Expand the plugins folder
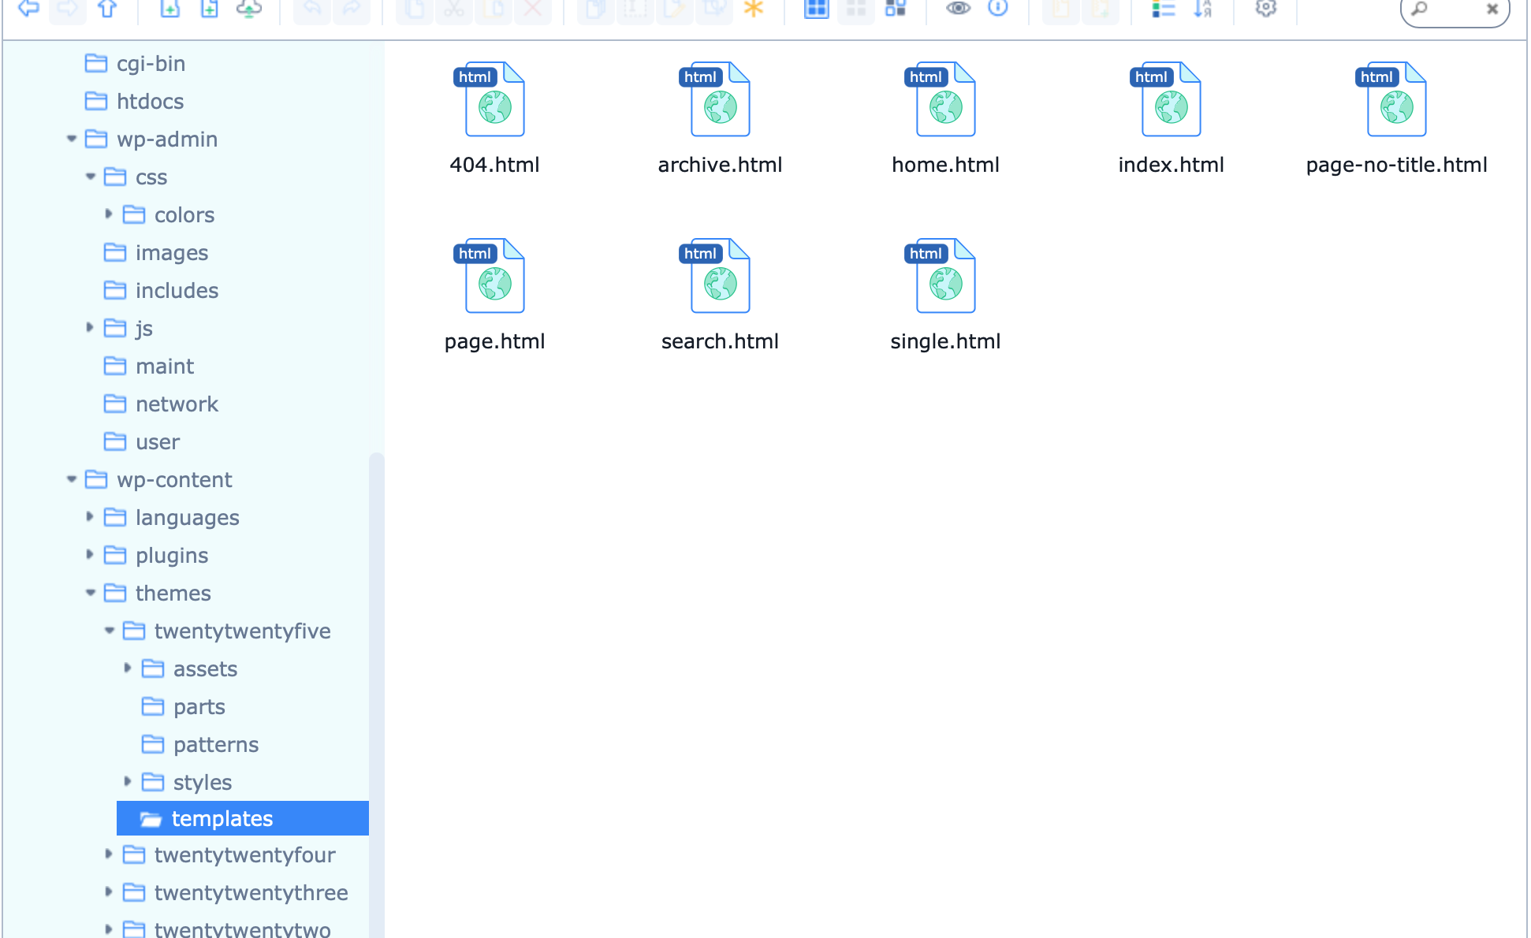The height and width of the screenshot is (938, 1531). coord(90,554)
